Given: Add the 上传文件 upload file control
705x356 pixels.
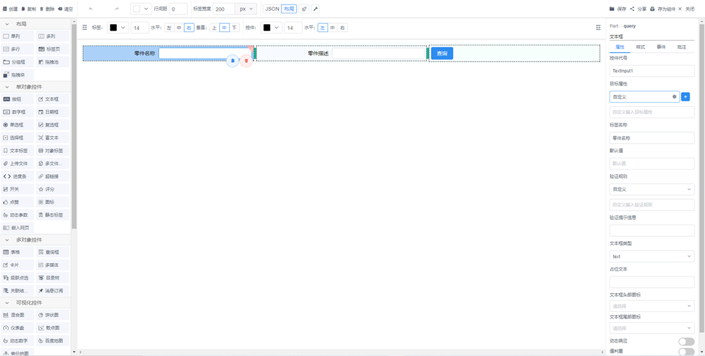Looking at the screenshot, I should pyautogui.click(x=18, y=163).
